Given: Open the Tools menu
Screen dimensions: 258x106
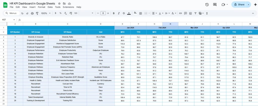Looking at the screenshot, I should 58,7.
